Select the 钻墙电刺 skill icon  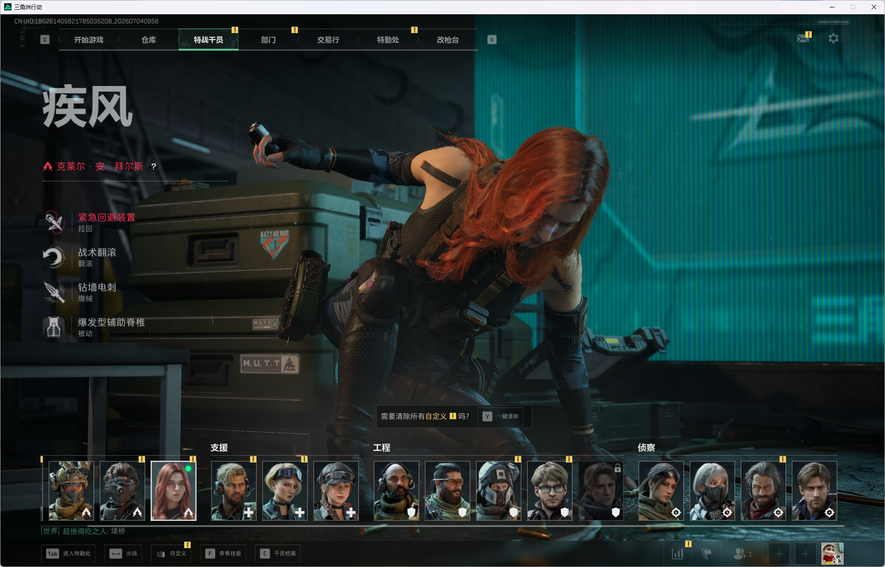[54, 292]
